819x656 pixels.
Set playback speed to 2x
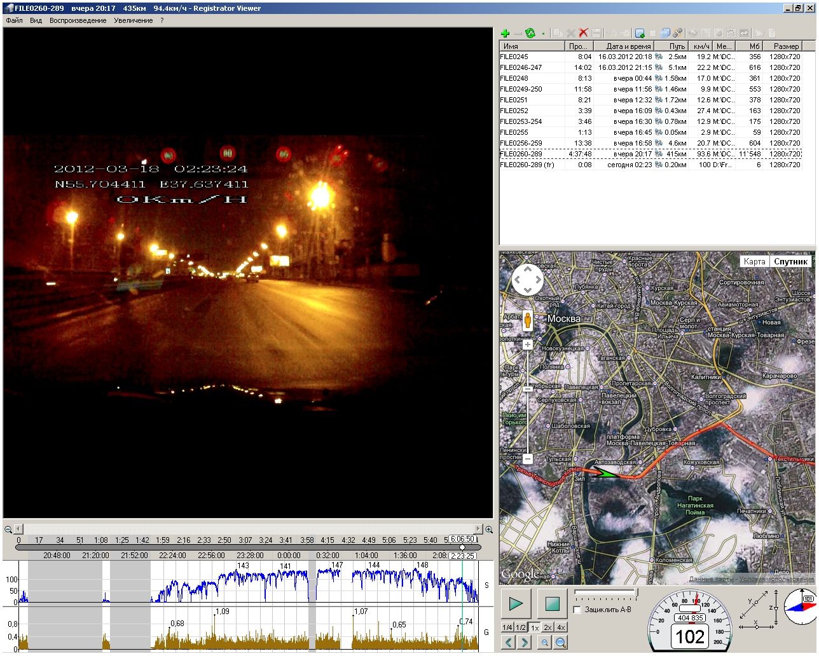547,627
